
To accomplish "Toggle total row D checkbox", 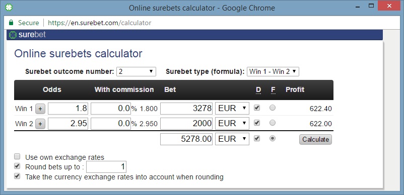I will point(257,138).
